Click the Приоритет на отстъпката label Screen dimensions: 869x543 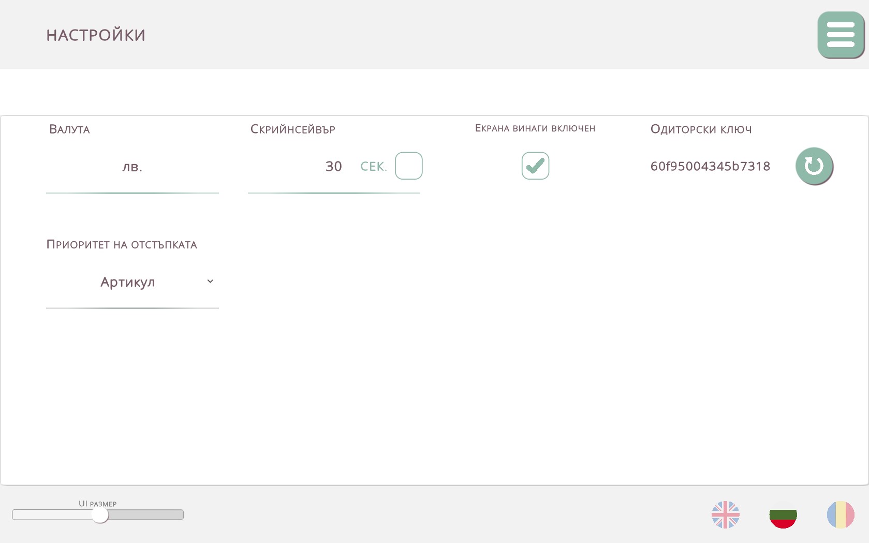point(122,245)
